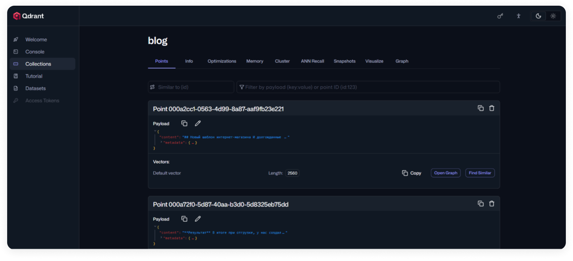Click the Tutorial book icon
This screenshot has height=261, width=573.
(x=16, y=76)
